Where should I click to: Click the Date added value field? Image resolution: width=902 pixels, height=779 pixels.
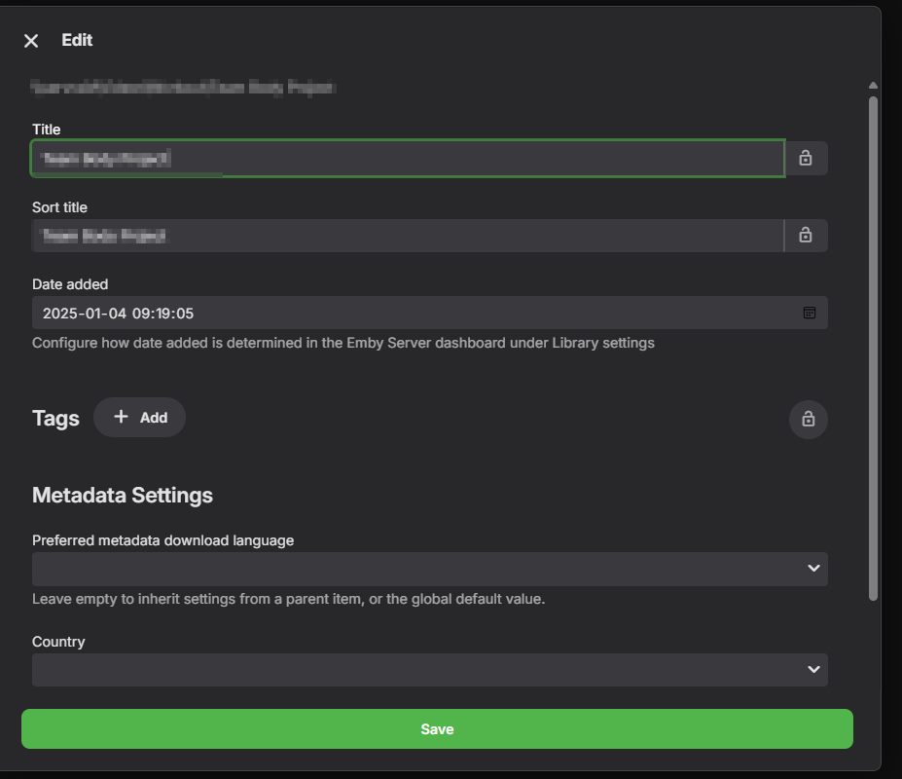pos(409,314)
